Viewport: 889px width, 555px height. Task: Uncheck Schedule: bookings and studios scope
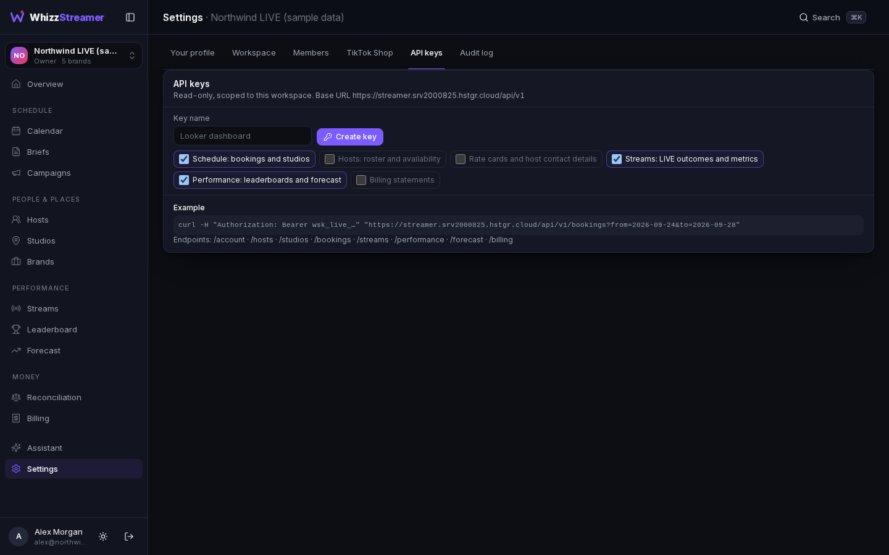(x=184, y=159)
